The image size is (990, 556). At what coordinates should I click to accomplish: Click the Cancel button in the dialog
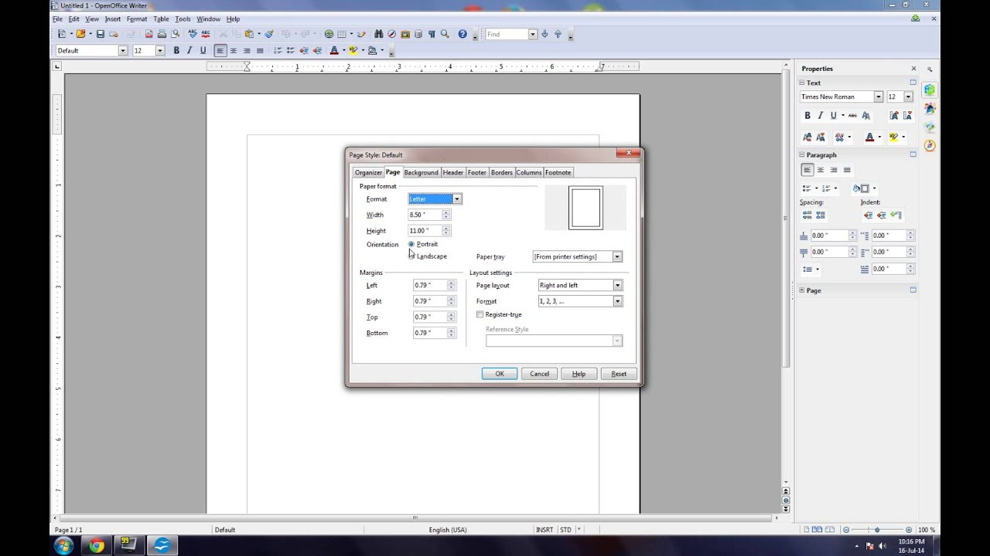coord(539,374)
